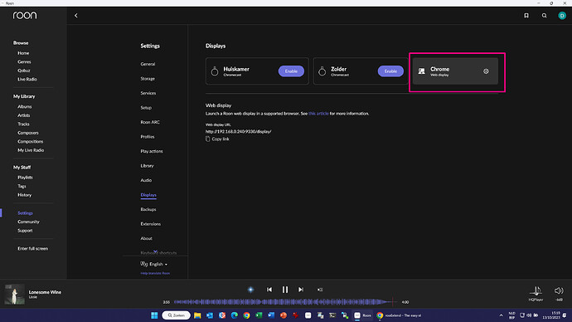Open the volume speaker control

[559, 290]
